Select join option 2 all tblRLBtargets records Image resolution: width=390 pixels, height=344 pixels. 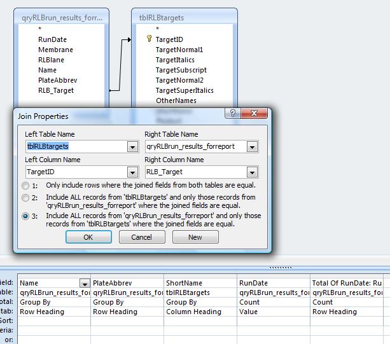point(25,198)
